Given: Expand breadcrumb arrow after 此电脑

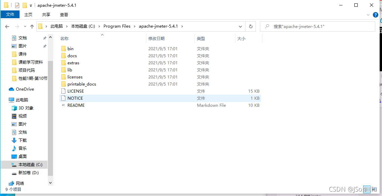Looking at the screenshot, I should [x=67, y=26].
